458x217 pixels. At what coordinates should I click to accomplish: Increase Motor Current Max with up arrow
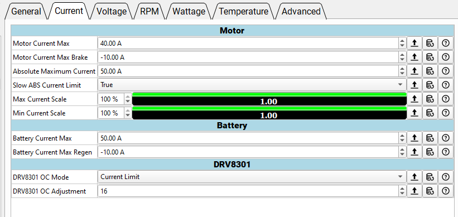(402, 41)
